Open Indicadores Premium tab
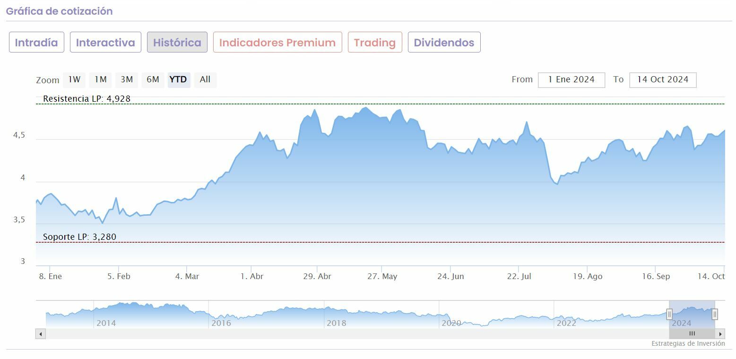736x359 pixels. pos(277,43)
